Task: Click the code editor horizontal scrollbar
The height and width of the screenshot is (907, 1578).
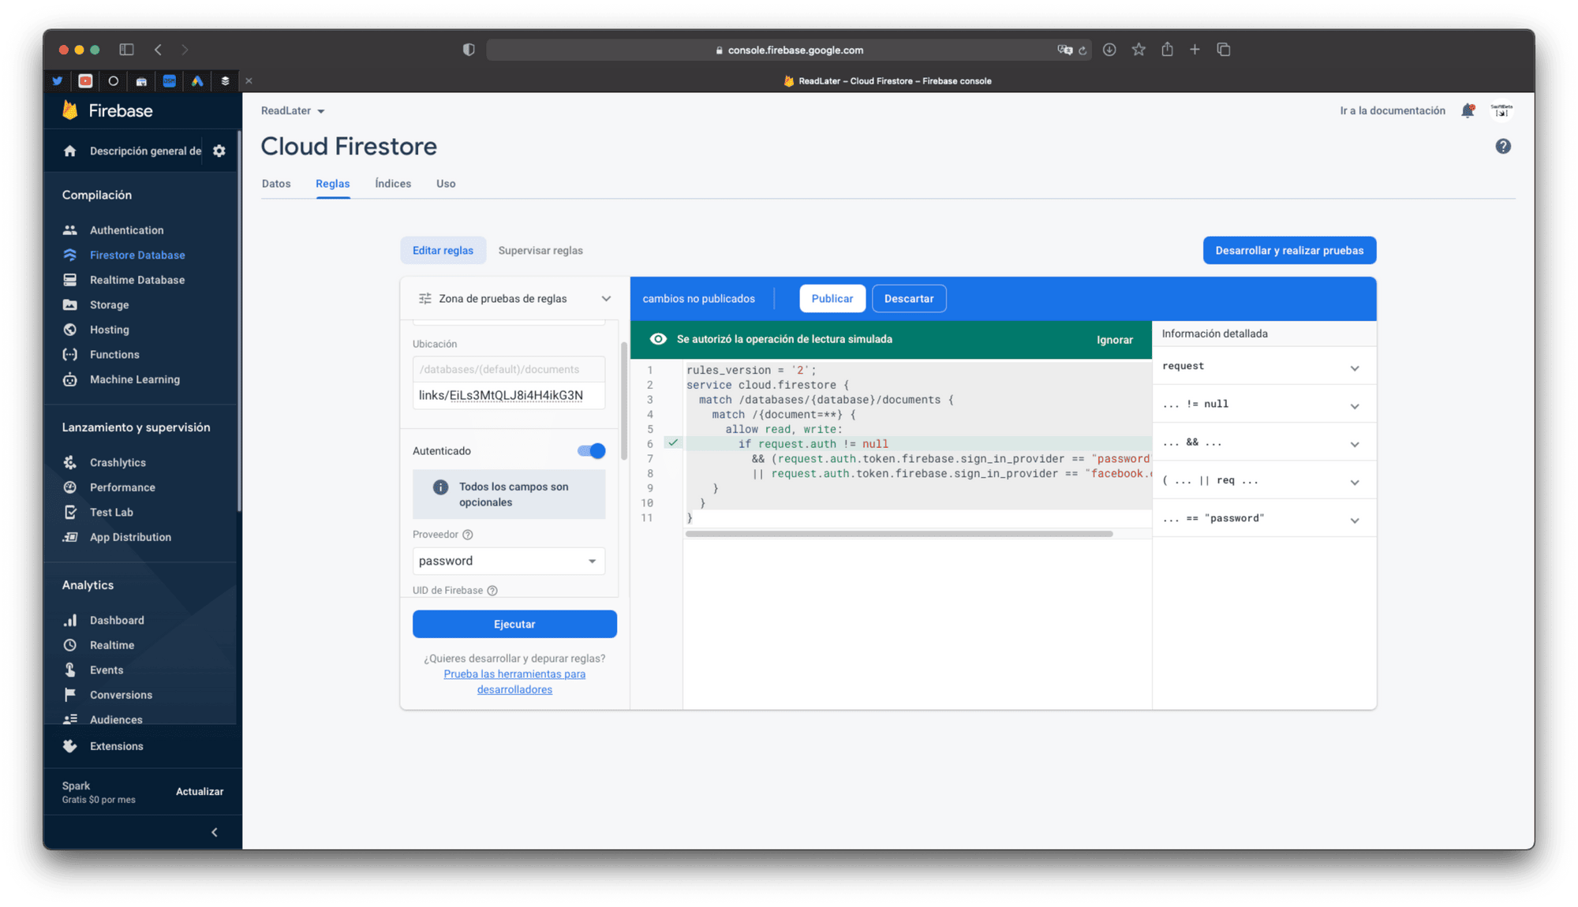Action: (x=899, y=534)
